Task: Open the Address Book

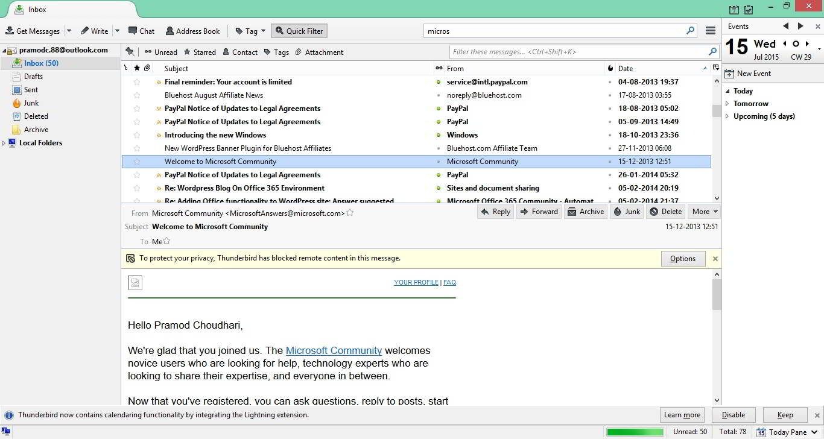Action: click(x=193, y=31)
